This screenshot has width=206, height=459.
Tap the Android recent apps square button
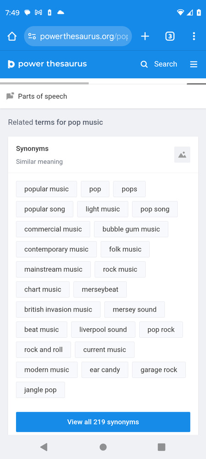[x=161, y=447]
